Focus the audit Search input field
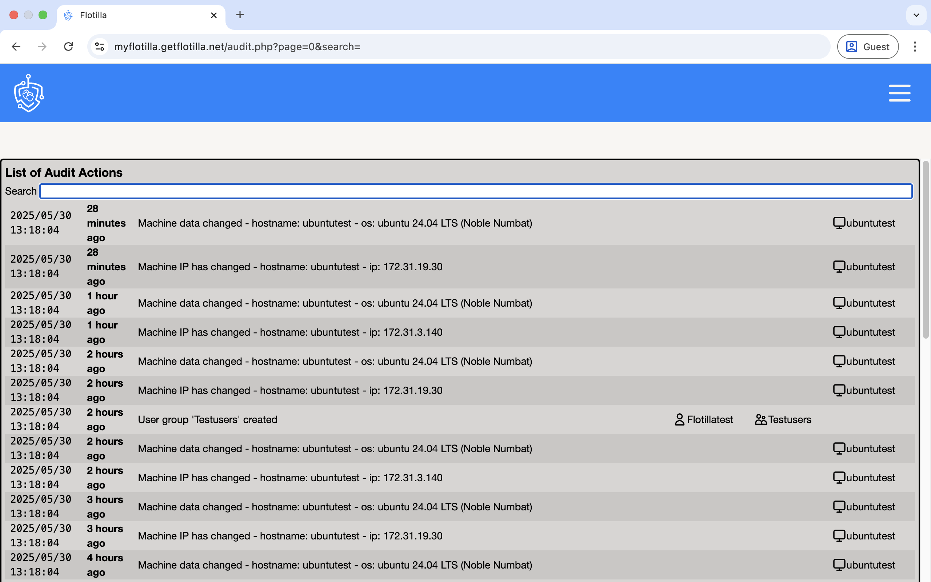Screen dimensions: 931x582 [x=476, y=191]
